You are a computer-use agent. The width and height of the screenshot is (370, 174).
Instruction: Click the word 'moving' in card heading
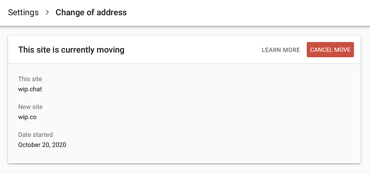tap(111, 50)
